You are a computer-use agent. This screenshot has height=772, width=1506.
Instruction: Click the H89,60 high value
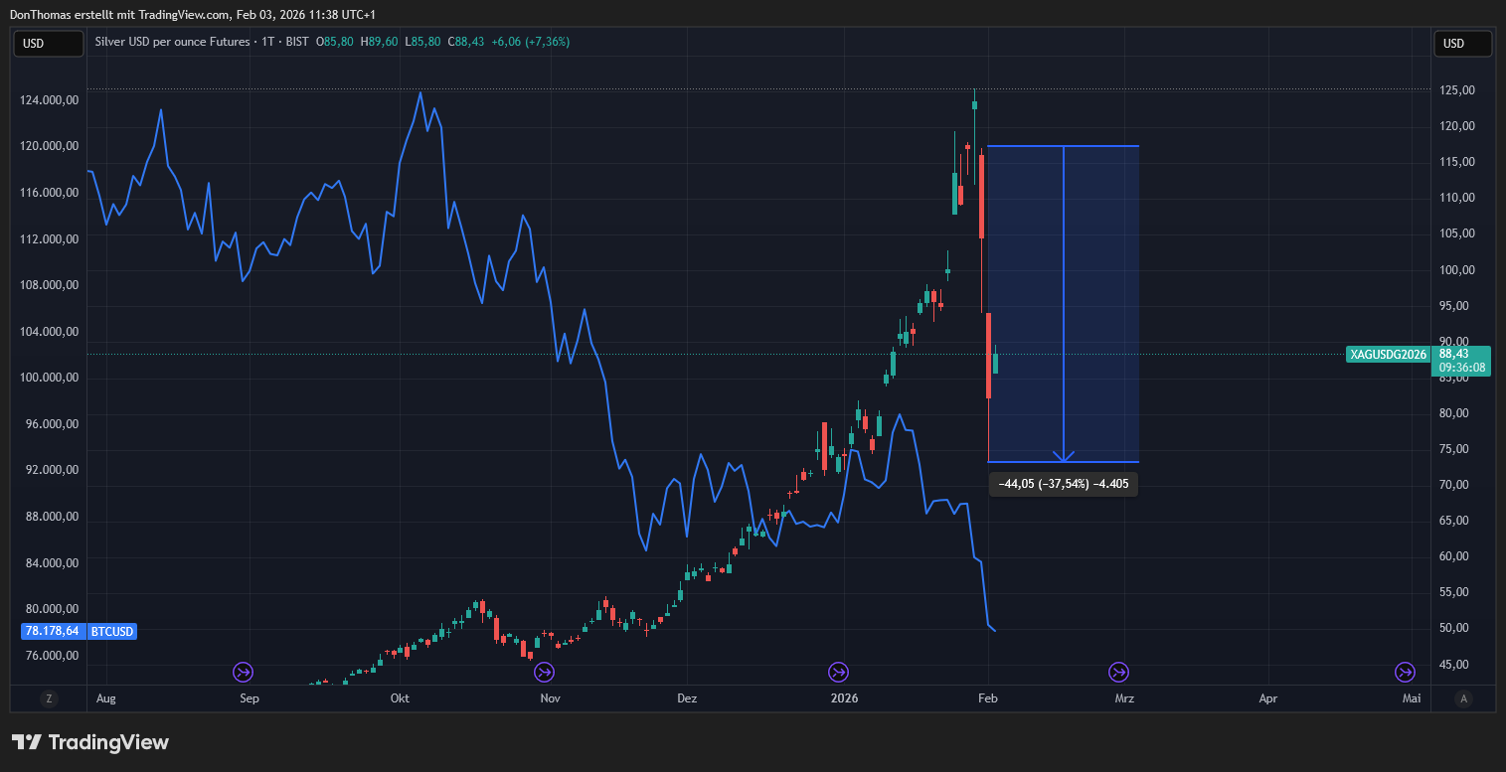click(380, 42)
